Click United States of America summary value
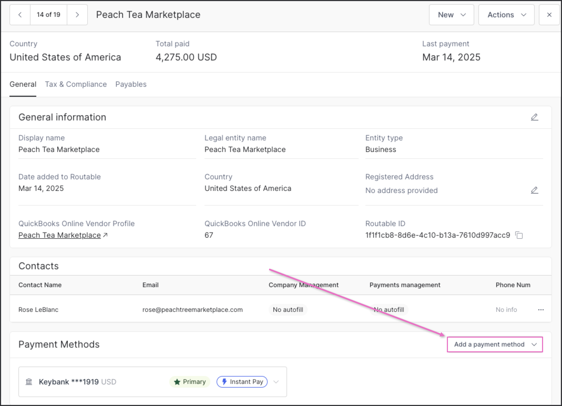 point(65,57)
